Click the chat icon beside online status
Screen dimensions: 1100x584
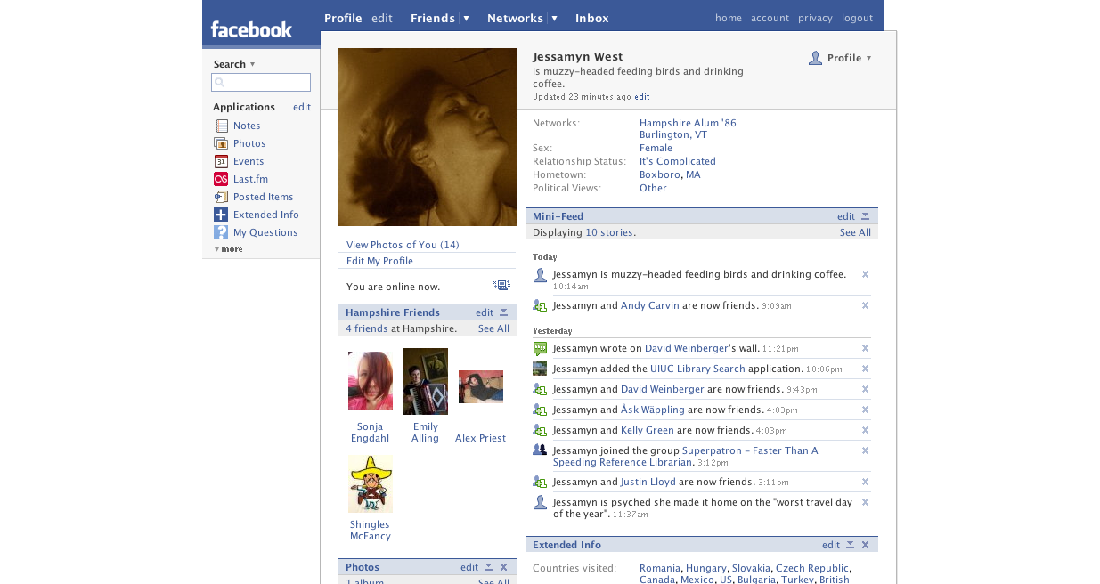coord(502,286)
